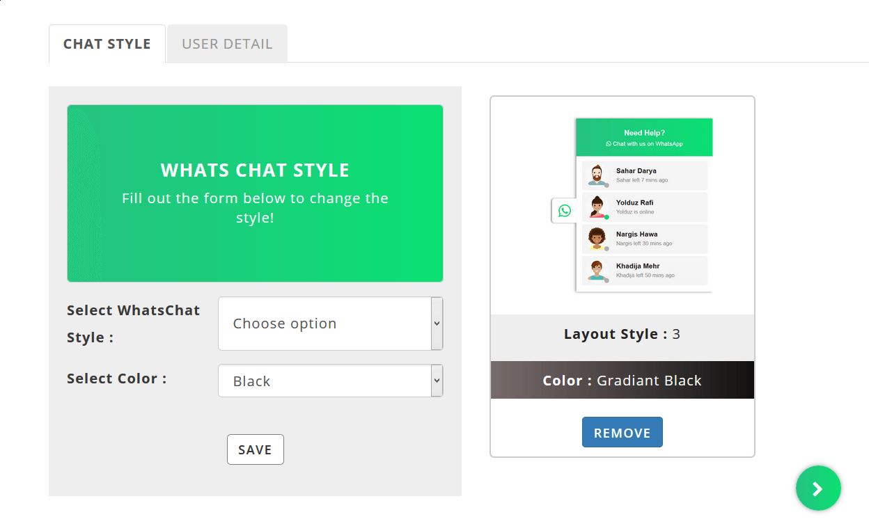Click the Layout Style 3 label
Image resolution: width=869 pixels, height=526 pixels.
(x=622, y=334)
